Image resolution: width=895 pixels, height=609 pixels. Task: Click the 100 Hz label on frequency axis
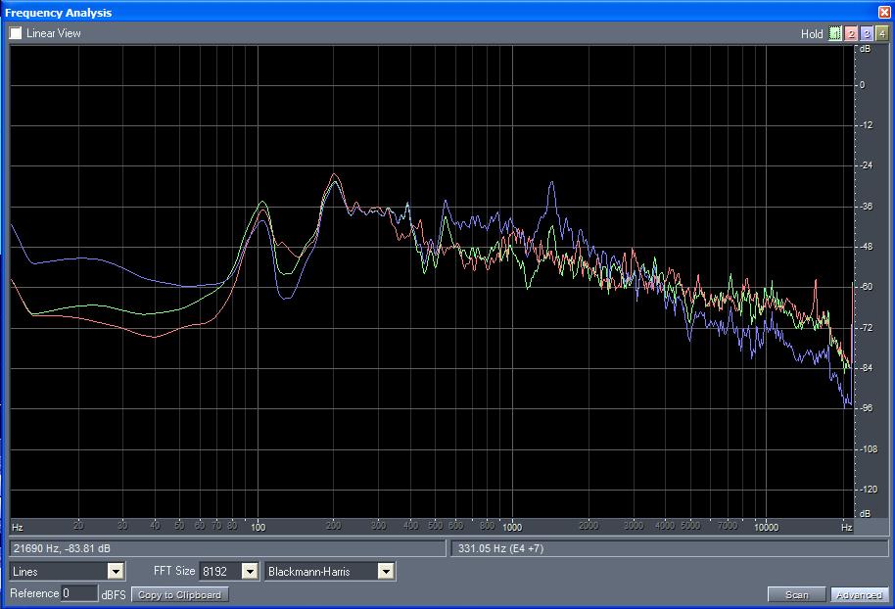click(258, 527)
